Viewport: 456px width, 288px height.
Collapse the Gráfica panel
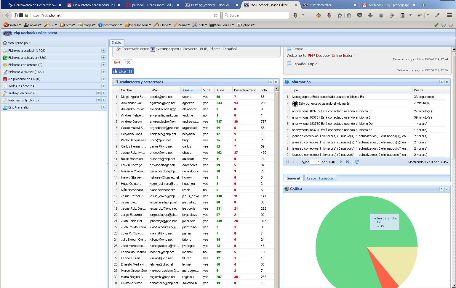click(x=441, y=189)
